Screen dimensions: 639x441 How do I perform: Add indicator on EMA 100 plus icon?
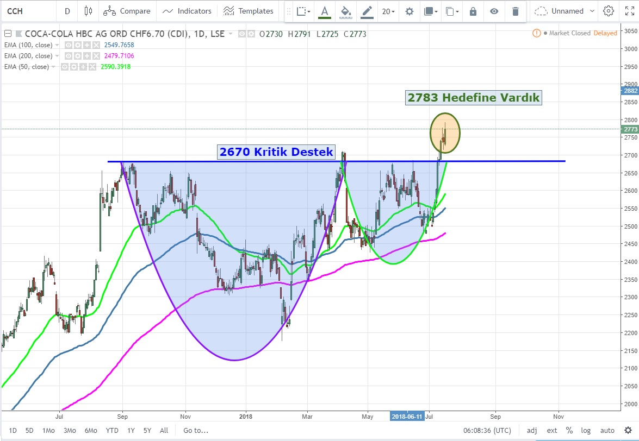(87, 45)
